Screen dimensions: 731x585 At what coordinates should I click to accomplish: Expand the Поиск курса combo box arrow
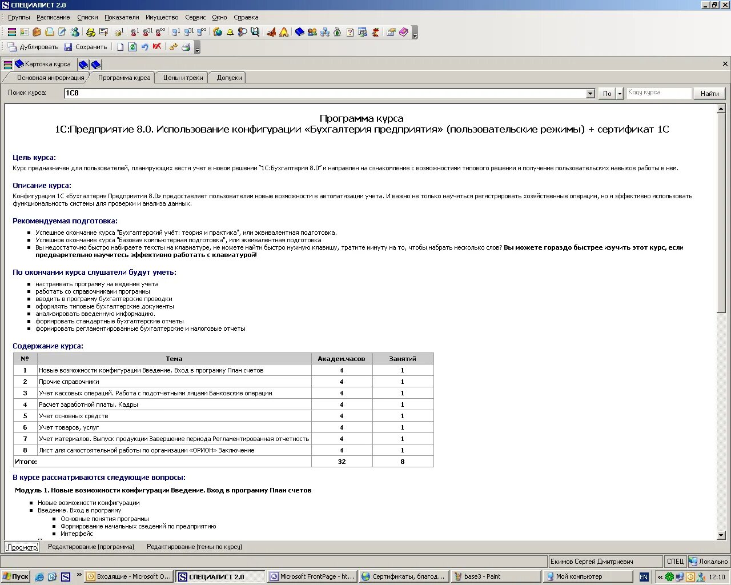tap(591, 93)
